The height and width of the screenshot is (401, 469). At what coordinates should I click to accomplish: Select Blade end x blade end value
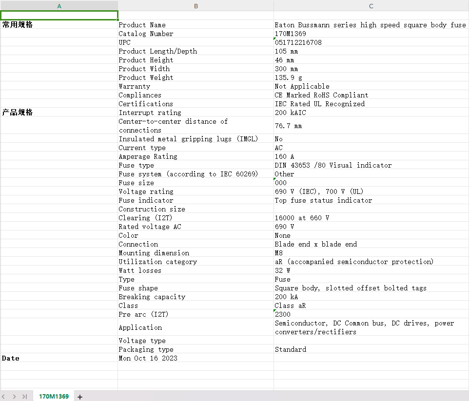pos(371,244)
